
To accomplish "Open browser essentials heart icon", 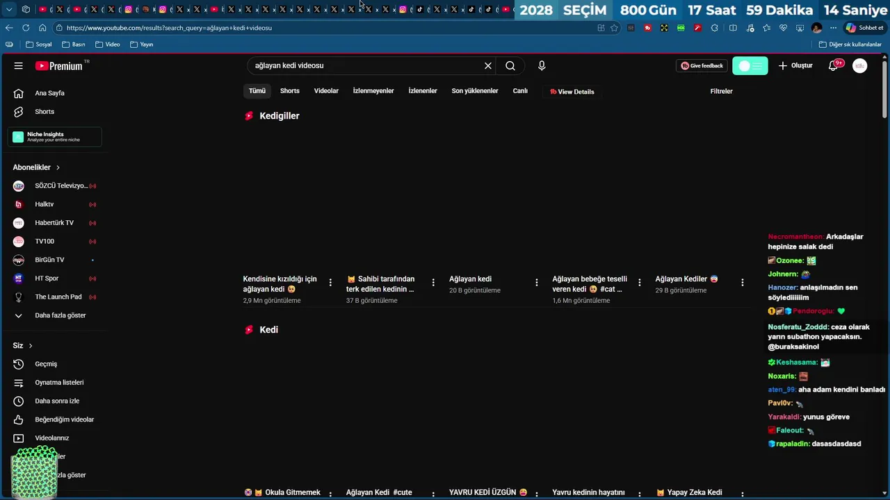I will pos(783,28).
